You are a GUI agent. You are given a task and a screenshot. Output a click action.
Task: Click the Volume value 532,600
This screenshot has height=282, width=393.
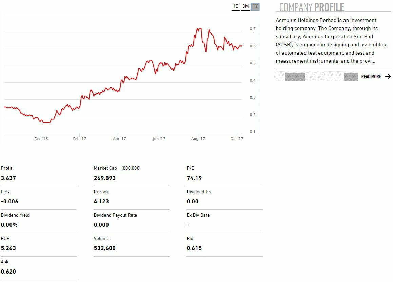tap(104, 248)
